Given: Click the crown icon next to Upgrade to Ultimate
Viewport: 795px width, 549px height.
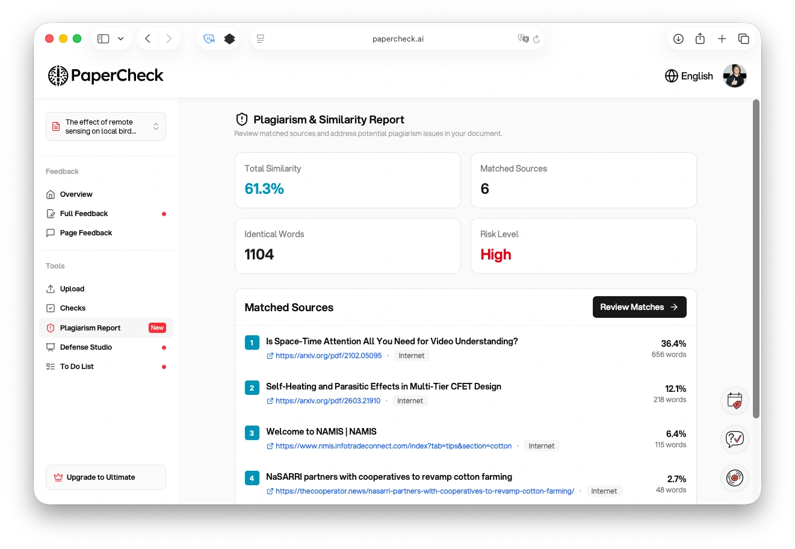Looking at the screenshot, I should point(58,477).
